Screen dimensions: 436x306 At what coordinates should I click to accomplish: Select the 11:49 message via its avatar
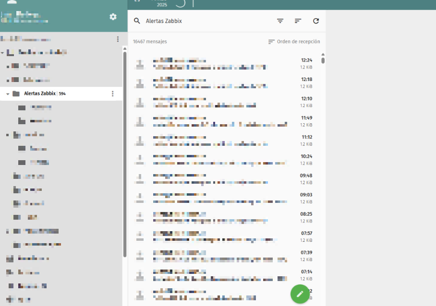[x=139, y=121]
